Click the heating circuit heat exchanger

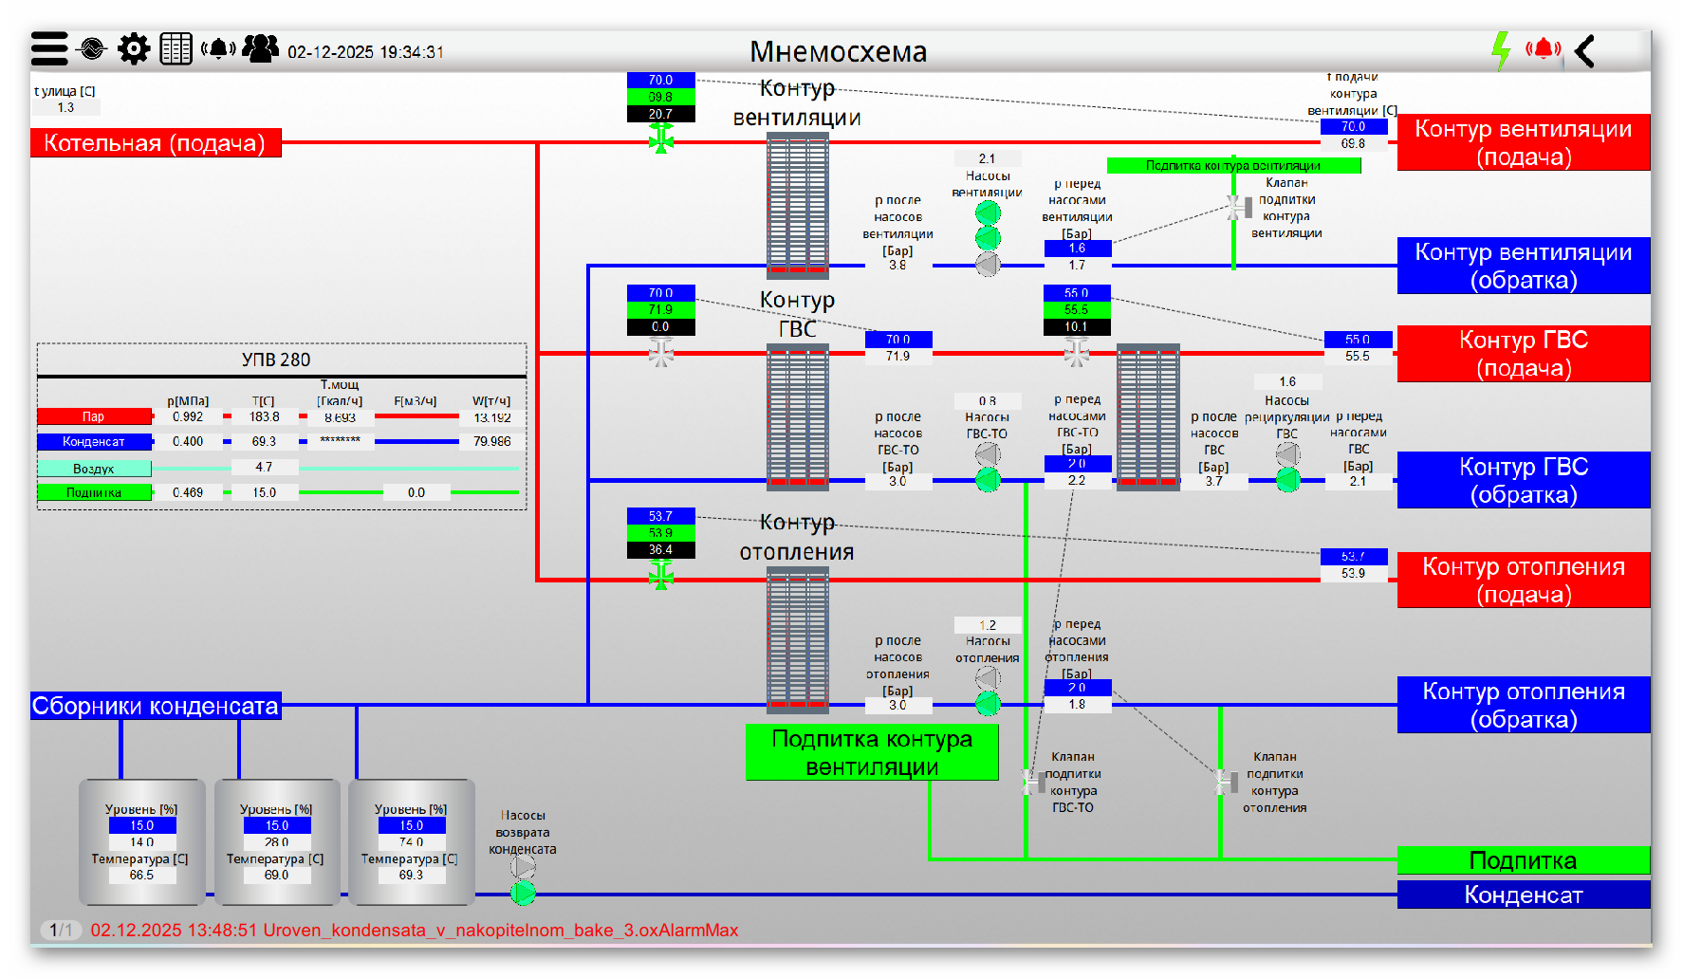point(797,640)
